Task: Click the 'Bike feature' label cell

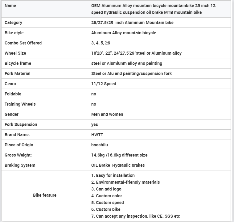Action: [x=45, y=195]
